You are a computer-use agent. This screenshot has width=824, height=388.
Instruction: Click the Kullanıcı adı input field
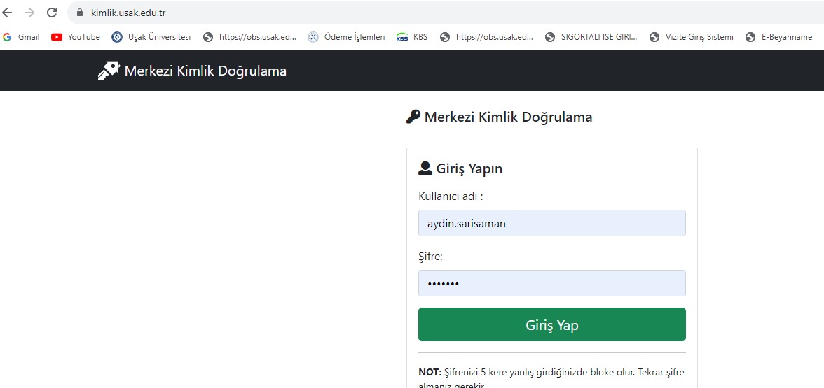pos(551,224)
